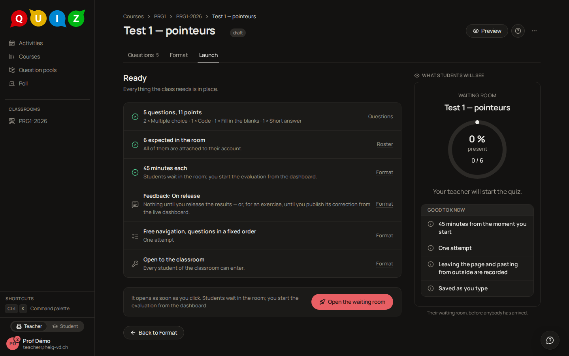Open the Roster link
Viewport: 569px width, 356px height.
pyautogui.click(x=385, y=144)
